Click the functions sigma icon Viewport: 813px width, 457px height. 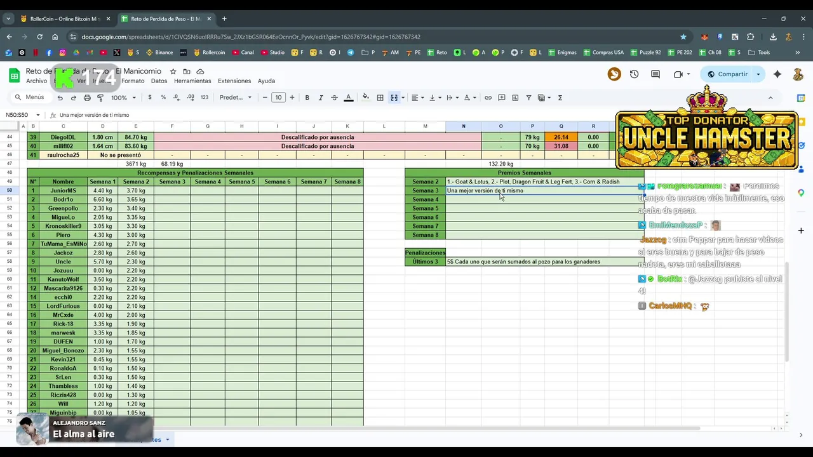[x=560, y=98]
